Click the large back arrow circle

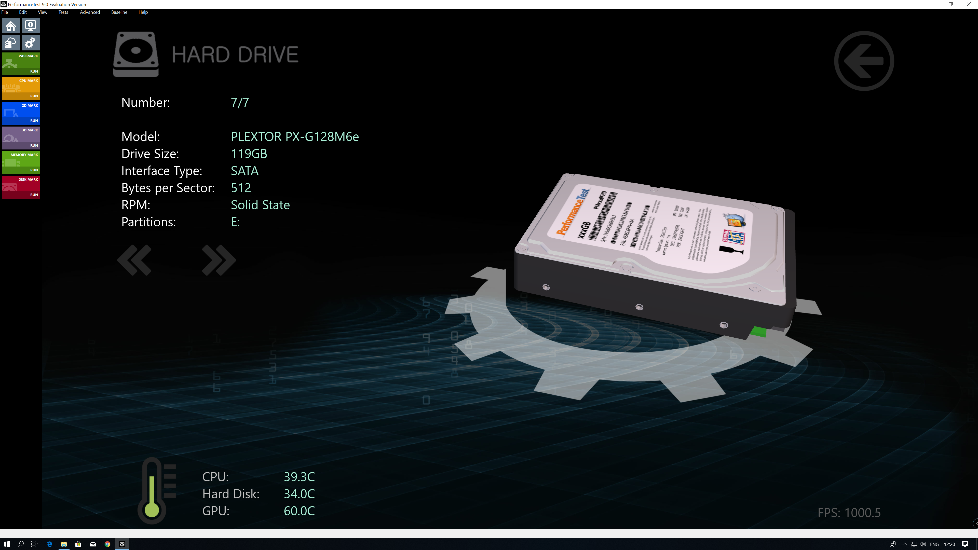click(x=864, y=61)
